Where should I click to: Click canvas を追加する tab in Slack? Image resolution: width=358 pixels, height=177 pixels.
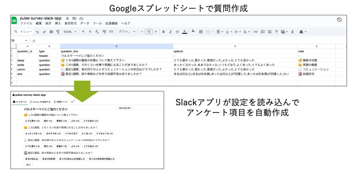coord(40,102)
